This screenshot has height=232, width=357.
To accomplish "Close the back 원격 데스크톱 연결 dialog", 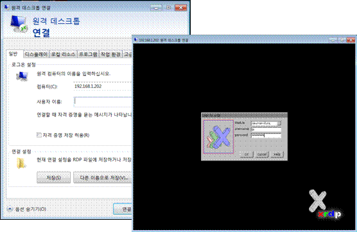I will pos(180,8).
